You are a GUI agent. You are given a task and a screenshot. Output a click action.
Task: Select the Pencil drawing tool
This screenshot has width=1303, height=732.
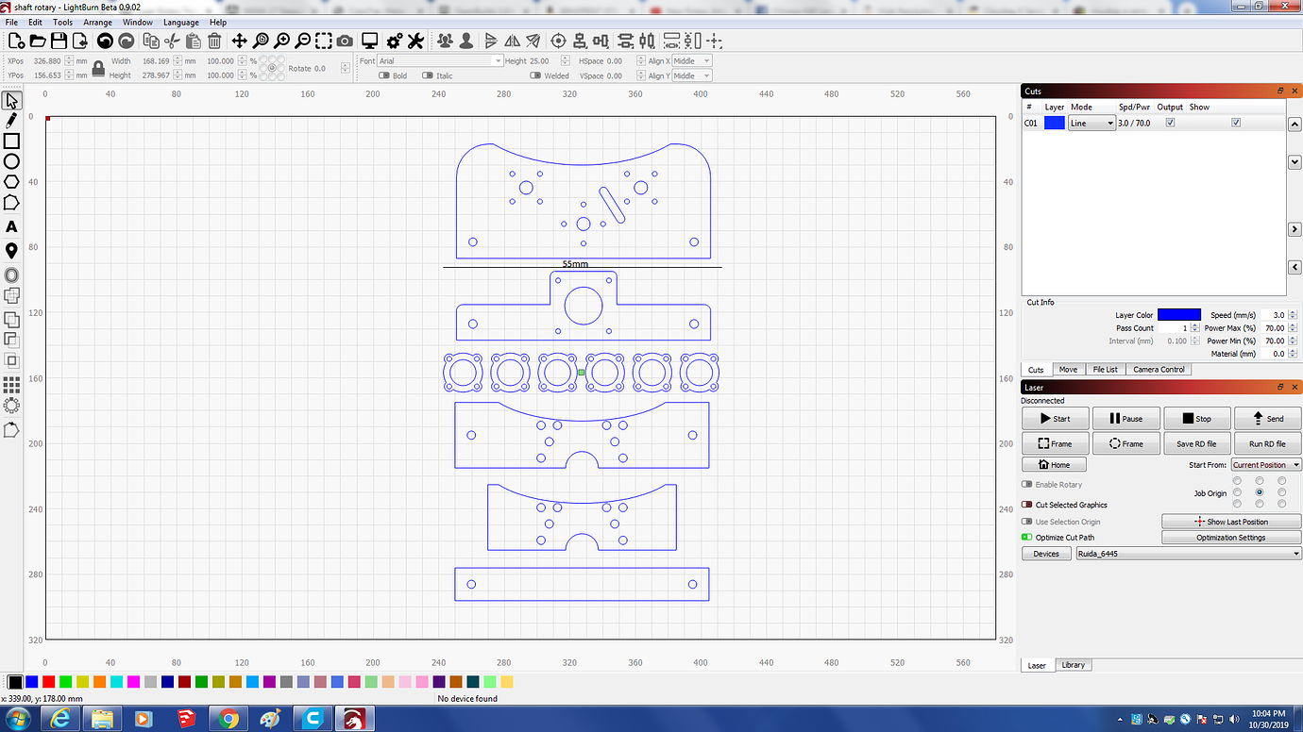12,121
